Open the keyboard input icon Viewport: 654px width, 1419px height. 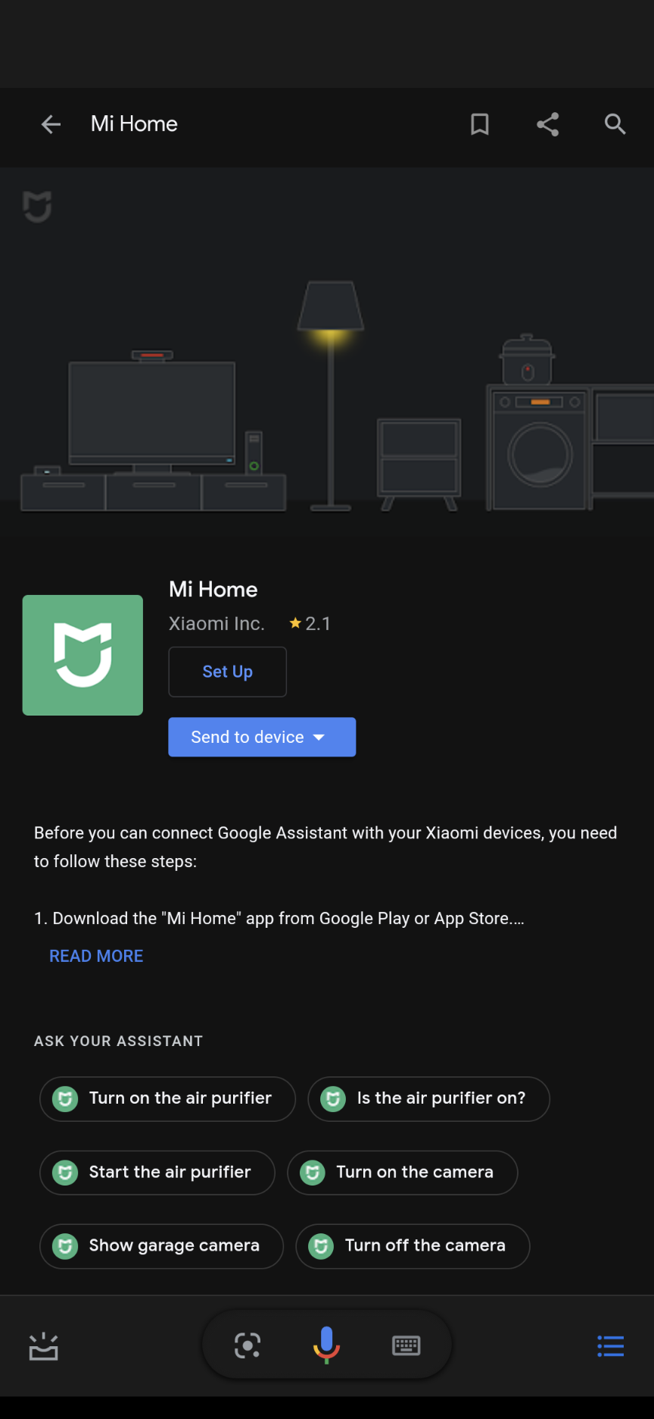pos(406,1345)
